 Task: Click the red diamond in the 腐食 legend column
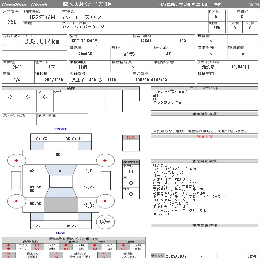click(123, 245)
